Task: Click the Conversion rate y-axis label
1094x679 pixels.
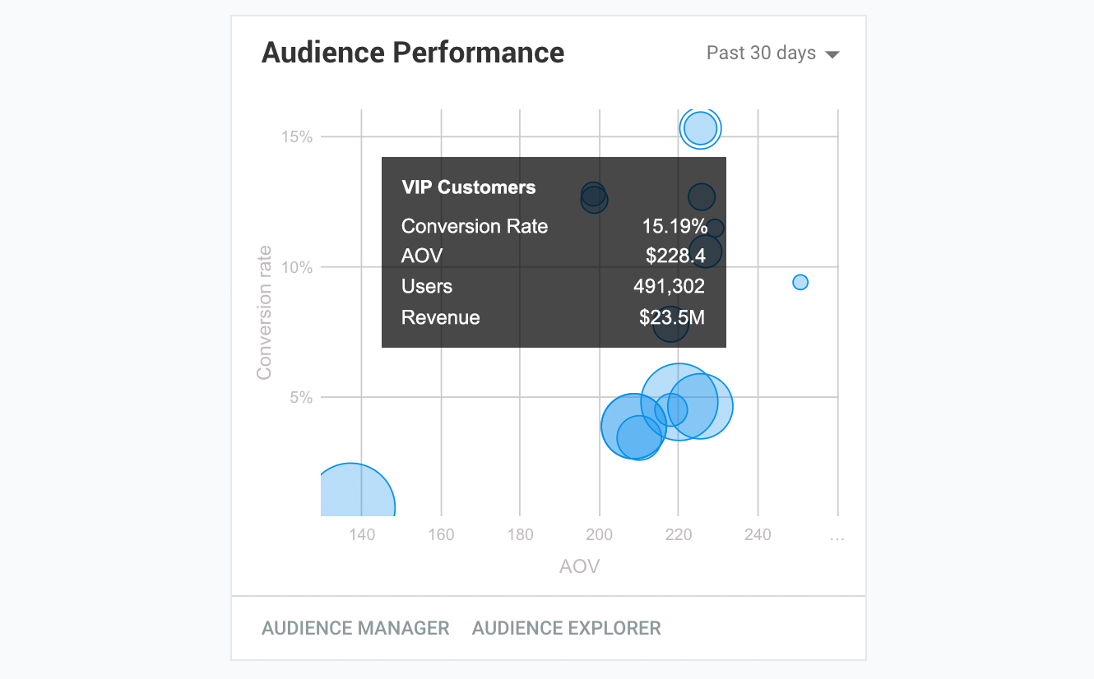Action: click(264, 313)
